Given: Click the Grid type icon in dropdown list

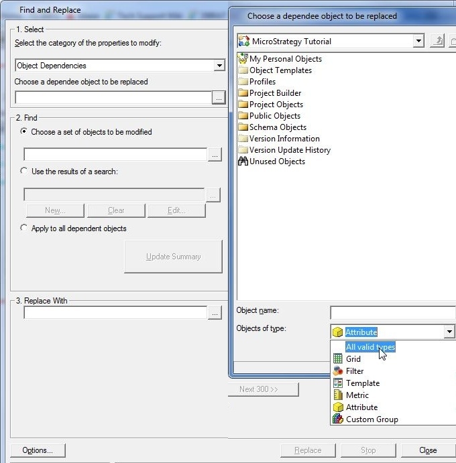Looking at the screenshot, I should pyautogui.click(x=338, y=359).
